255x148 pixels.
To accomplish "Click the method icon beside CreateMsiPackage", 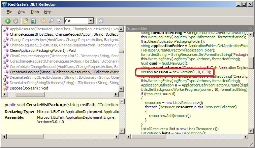I will point(6,72).
